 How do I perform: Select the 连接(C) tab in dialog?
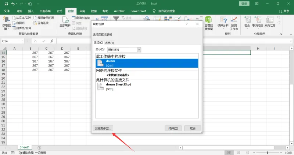[x=98, y=42]
